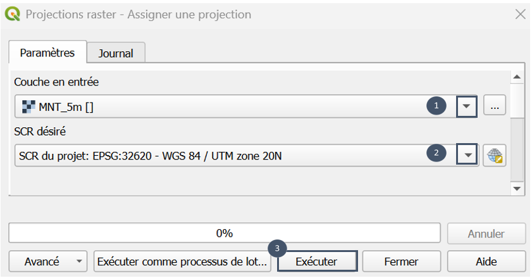Click the 0% progress bar
Screen dimensions: 532x278
pyautogui.click(x=225, y=233)
